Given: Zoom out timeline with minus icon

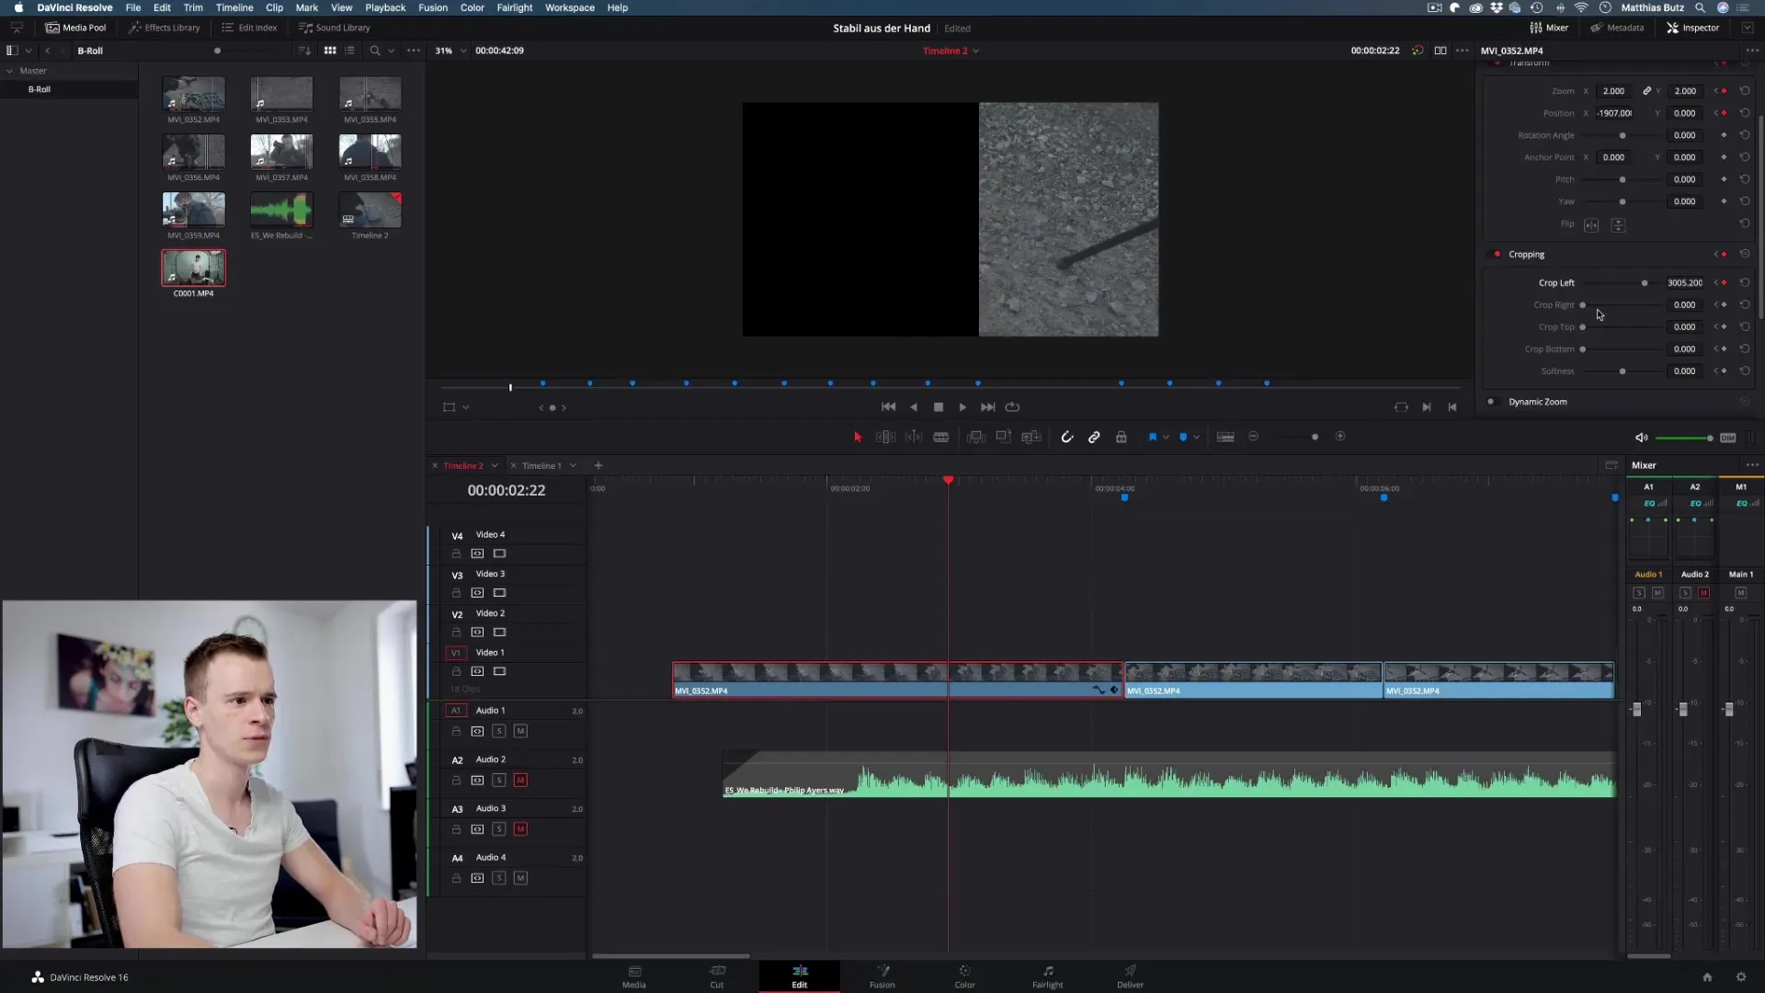Looking at the screenshot, I should (1254, 437).
